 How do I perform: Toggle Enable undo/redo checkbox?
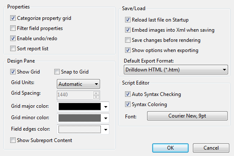(x=13, y=38)
